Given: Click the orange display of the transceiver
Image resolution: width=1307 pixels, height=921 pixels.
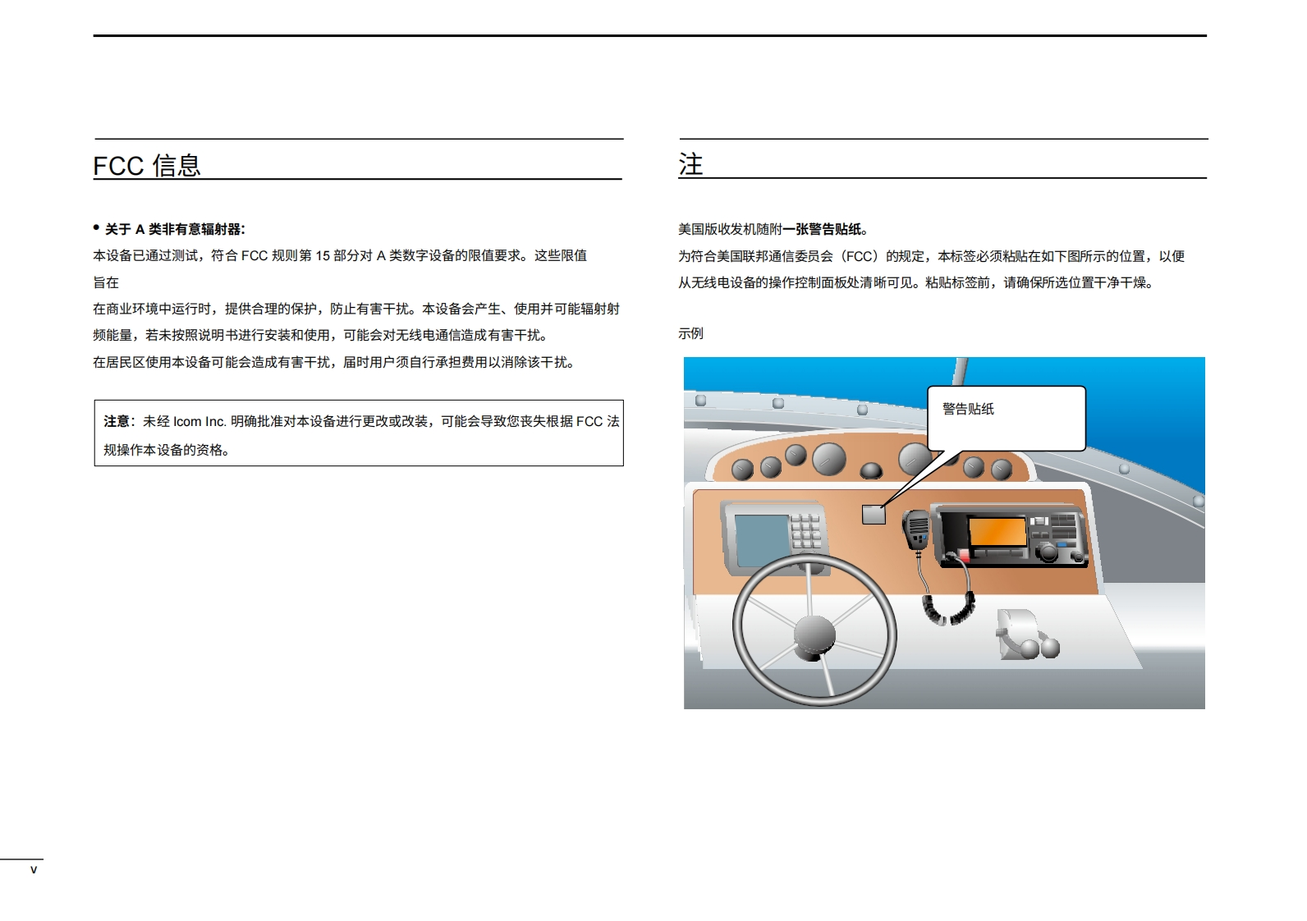Looking at the screenshot, I should [997, 532].
